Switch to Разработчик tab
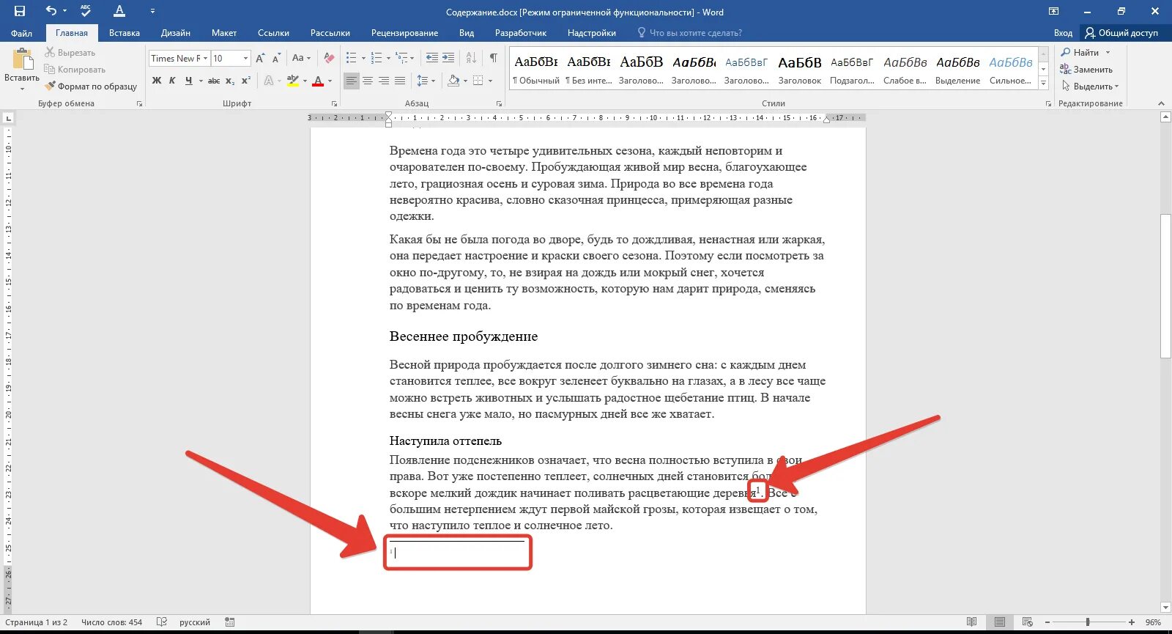Viewport: 1172px width, 634px height. (x=521, y=33)
